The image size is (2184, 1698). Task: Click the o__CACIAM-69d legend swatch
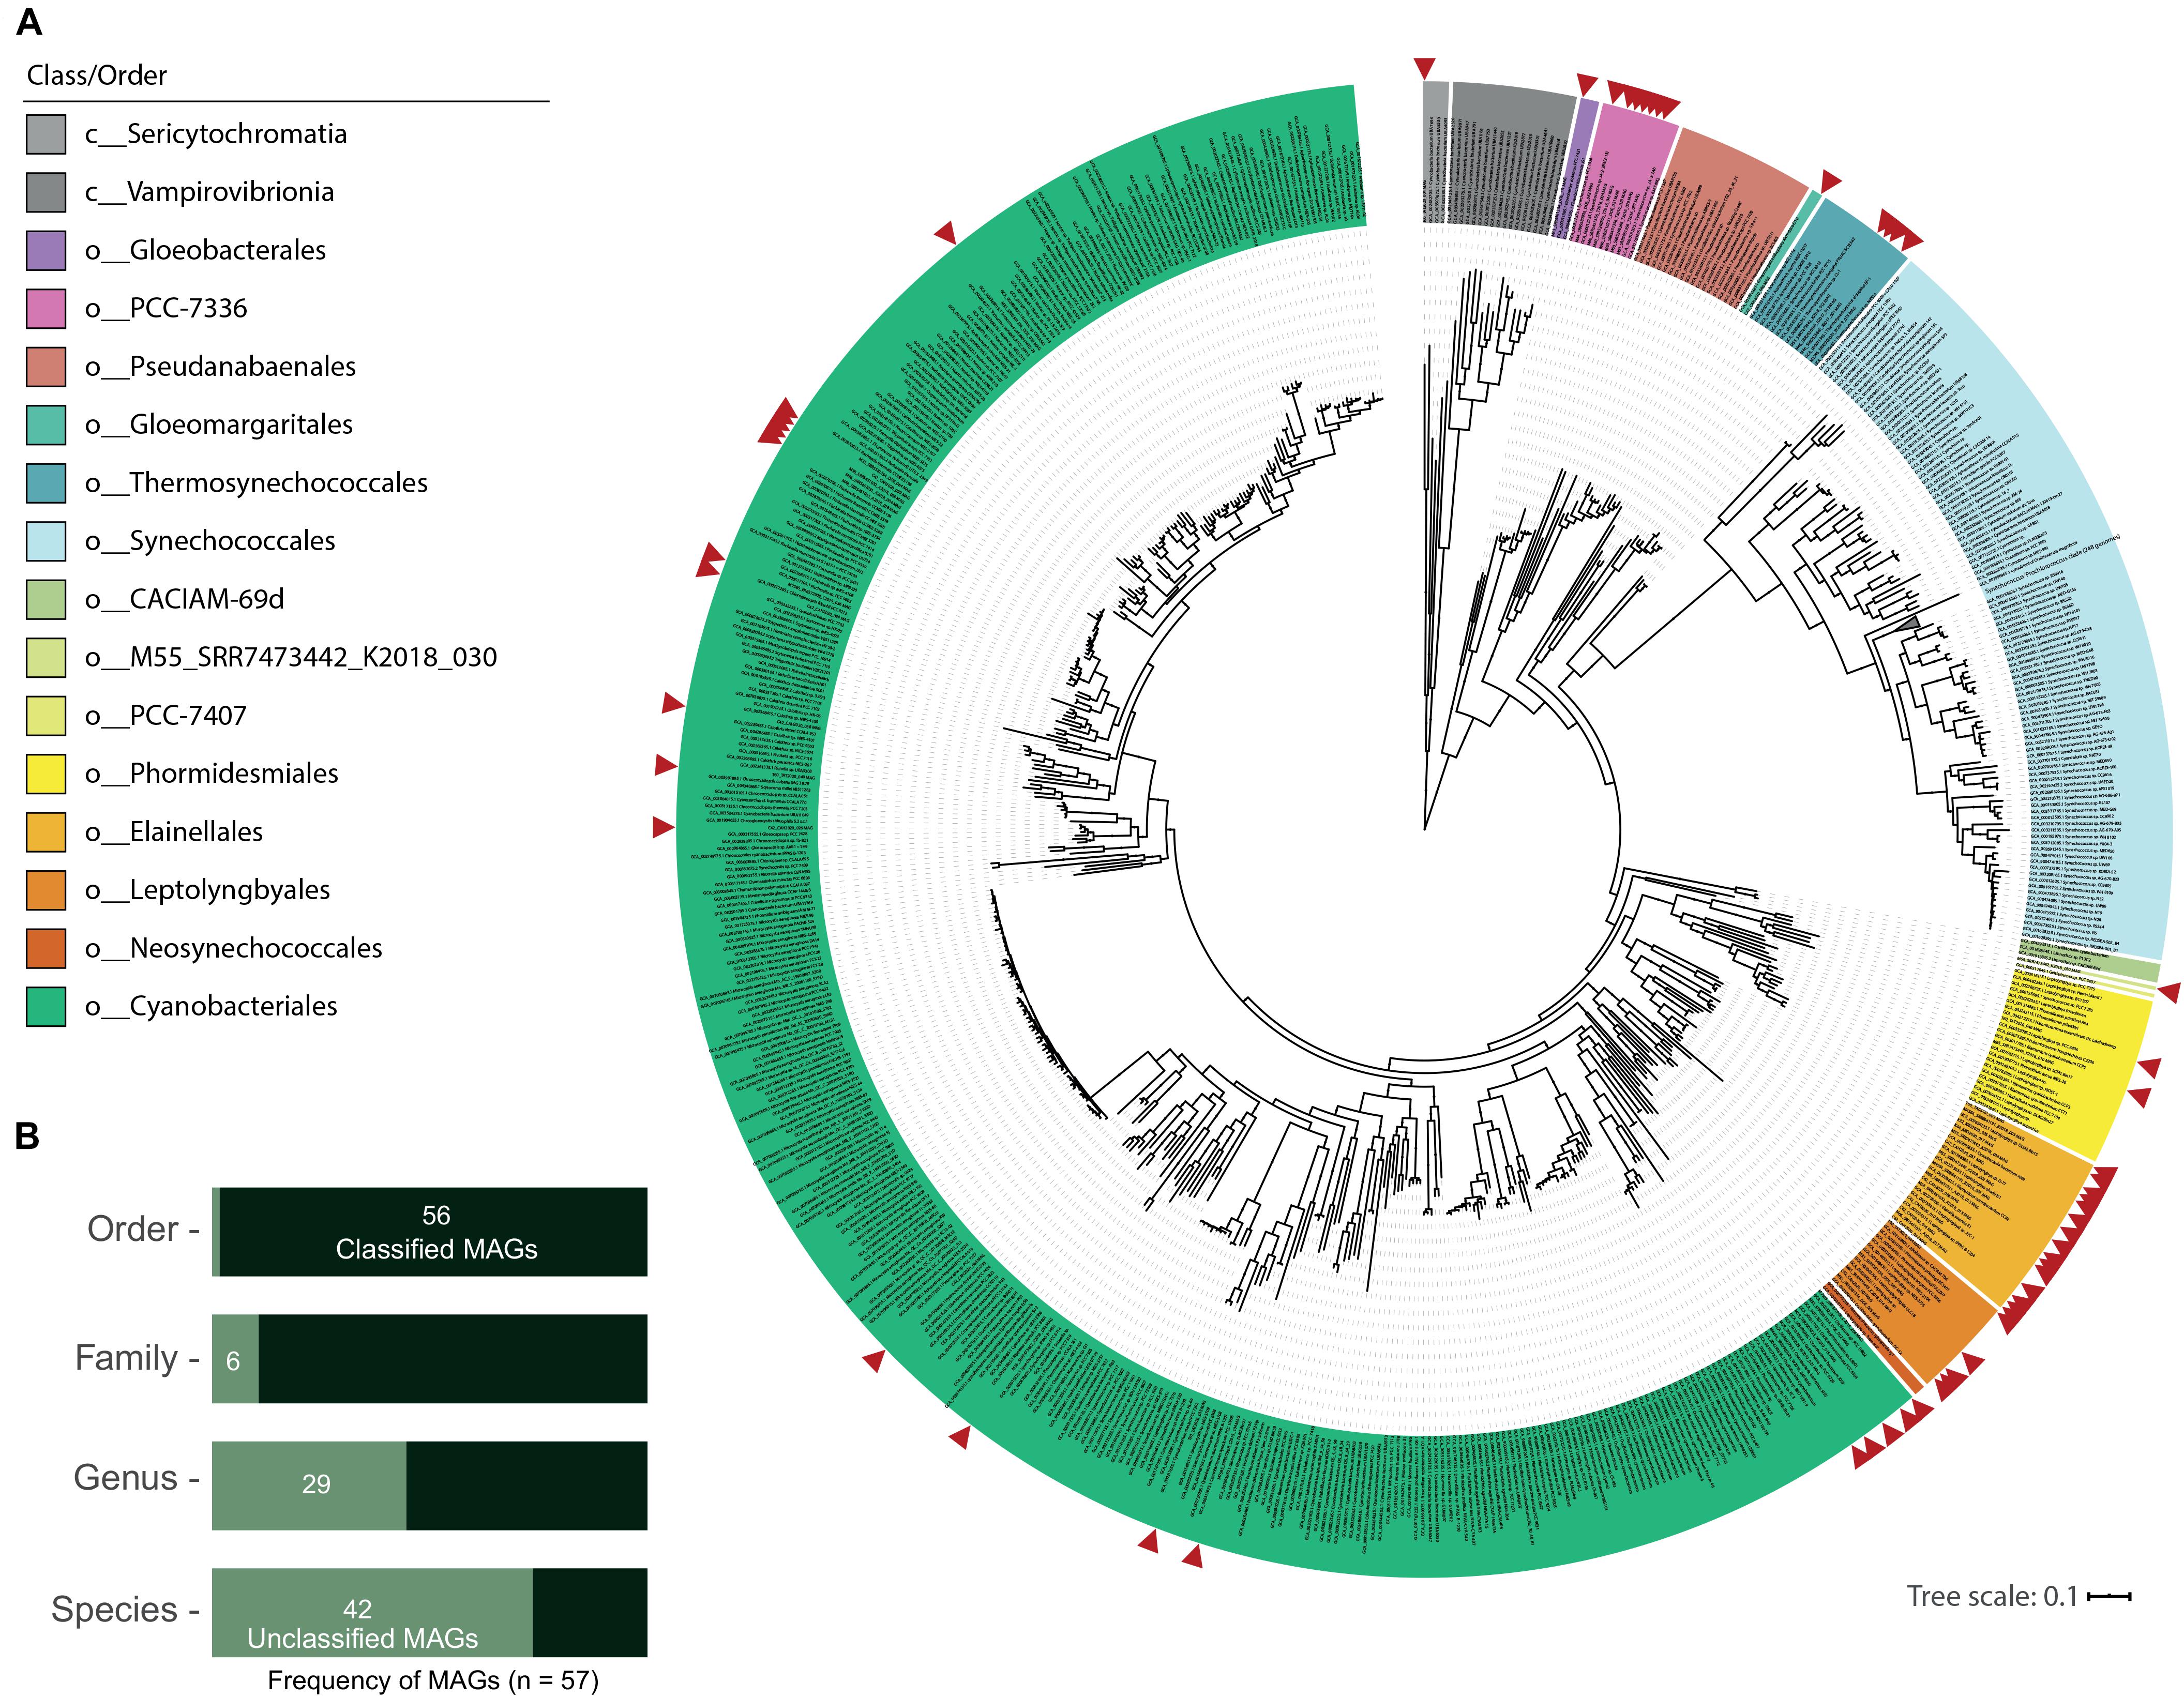coord(46,599)
